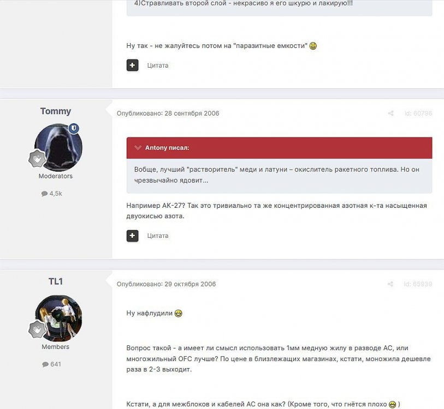Click 'Цитата' under the top post
This screenshot has height=409, width=444.
[158, 65]
